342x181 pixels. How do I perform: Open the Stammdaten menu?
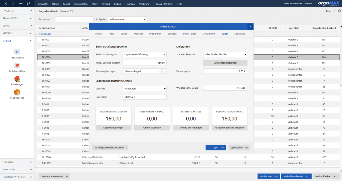point(81,4)
